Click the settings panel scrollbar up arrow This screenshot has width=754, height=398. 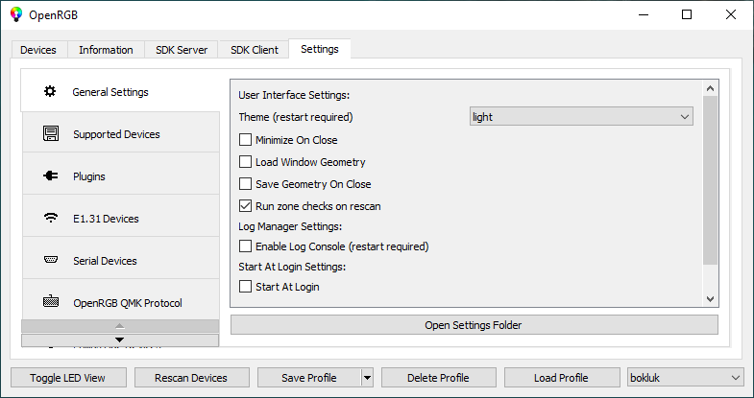point(710,88)
